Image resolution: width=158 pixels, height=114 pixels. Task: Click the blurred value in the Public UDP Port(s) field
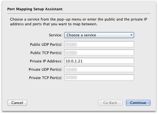(71, 44)
